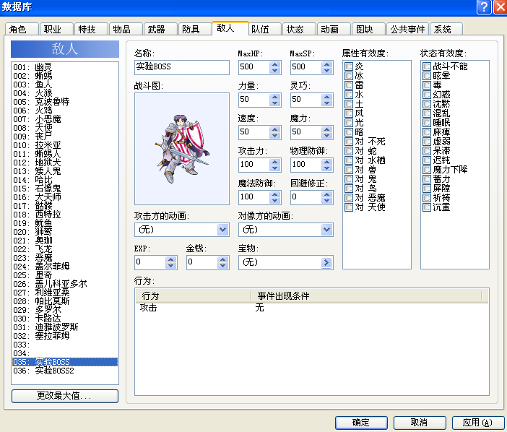Image resolution: width=507 pixels, height=432 pixels.
Task: Click the 应用 (A) button
Action: click(478, 423)
